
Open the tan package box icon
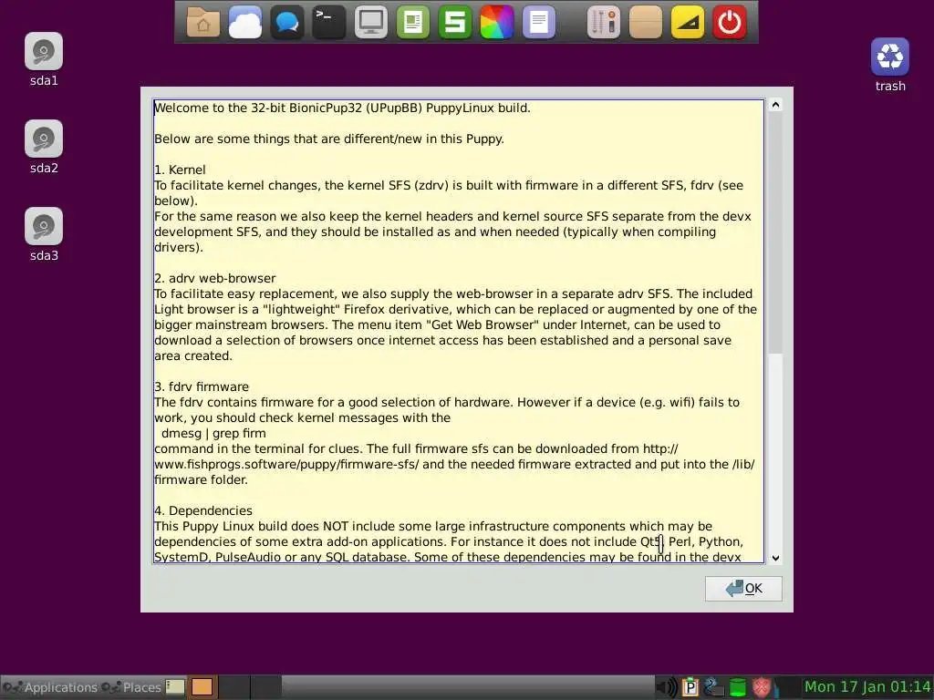646,23
